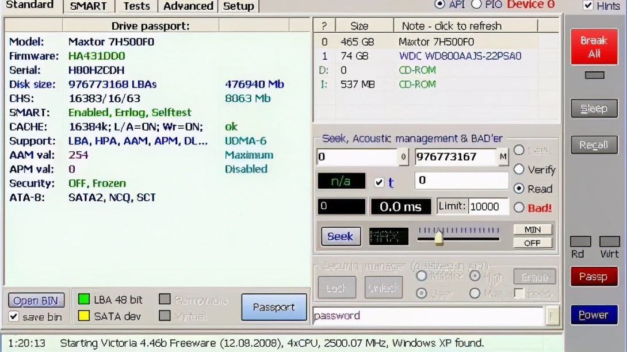The height and width of the screenshot is (352, 627).
Task: Select the WDC WD800AAJS-22PSA0 drive row
Action: [436, 56]
